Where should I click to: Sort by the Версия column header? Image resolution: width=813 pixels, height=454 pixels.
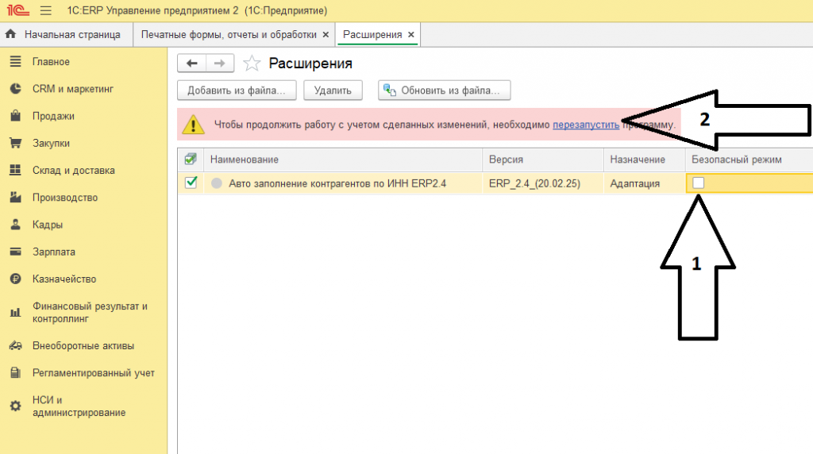click(x=543, y=160)
